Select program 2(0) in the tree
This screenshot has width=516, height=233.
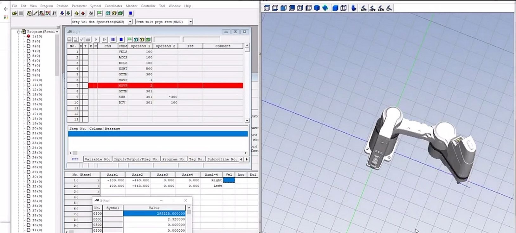pyautogui.click(x=36, y=41)
